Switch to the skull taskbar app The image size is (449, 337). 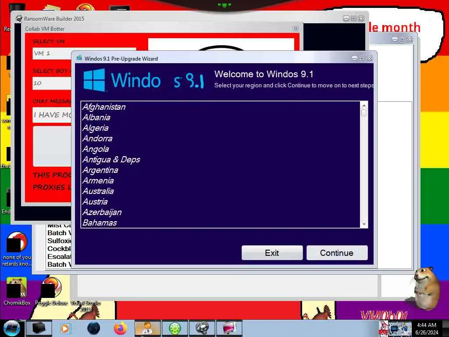coord(202,328)
